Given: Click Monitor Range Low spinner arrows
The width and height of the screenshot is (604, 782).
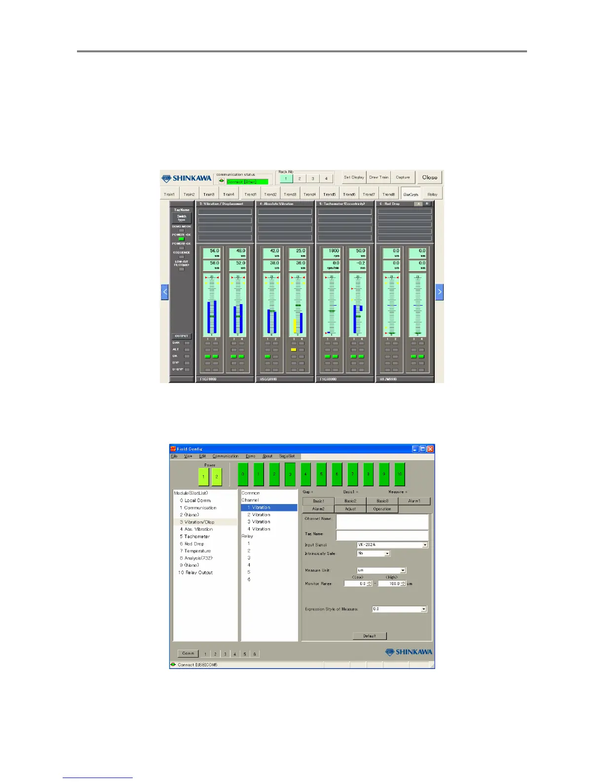Looking at the screenshot, I should [369, 584].
